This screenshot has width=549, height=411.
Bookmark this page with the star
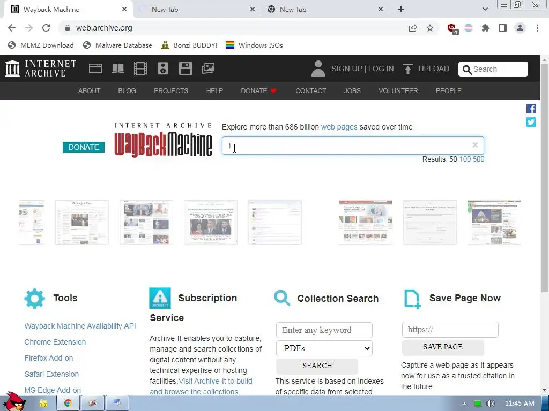point(430,28)
